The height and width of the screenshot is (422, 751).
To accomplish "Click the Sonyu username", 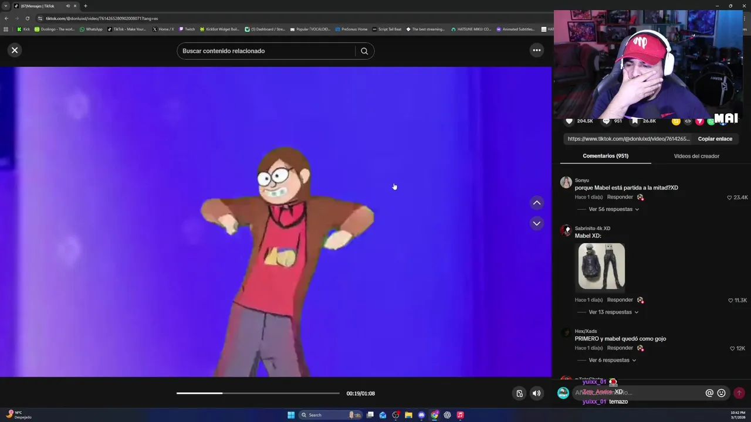I will click(x=581, y=181).
